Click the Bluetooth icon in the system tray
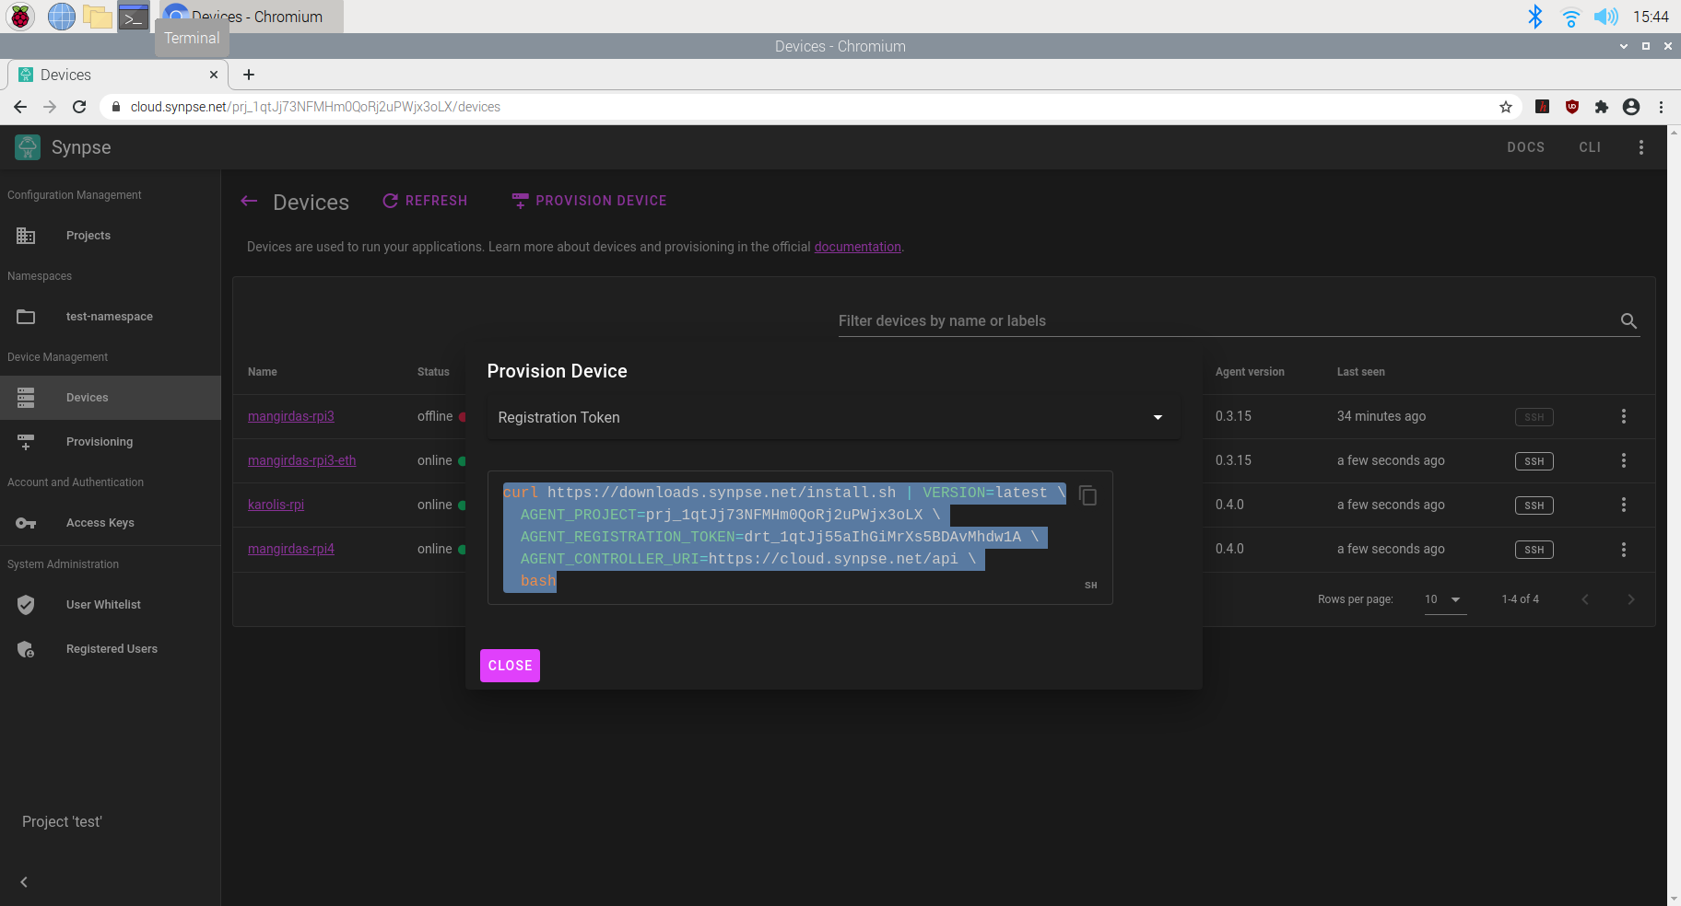This screenshot has width=1681, height=906. coord(1535,16)
